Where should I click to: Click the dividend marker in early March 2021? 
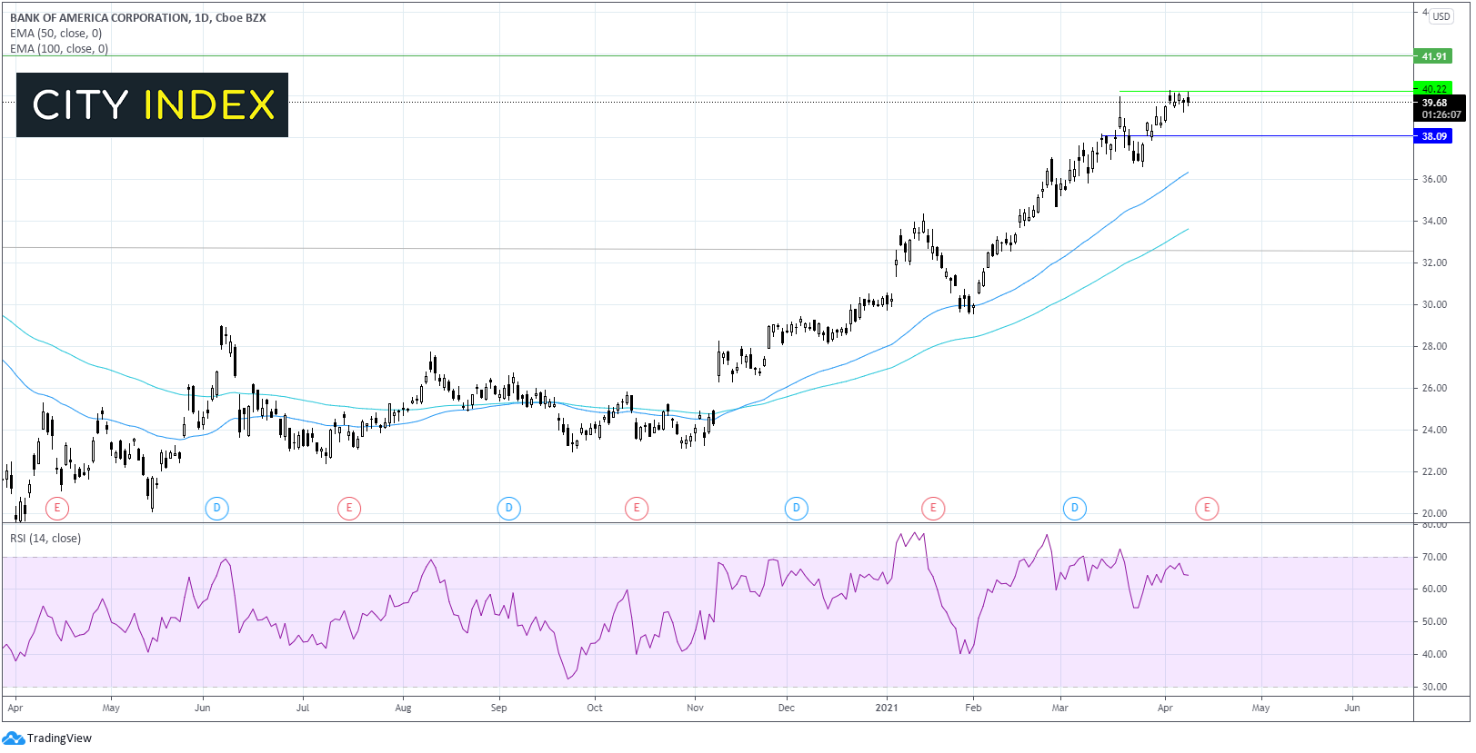coord(1075,508)
